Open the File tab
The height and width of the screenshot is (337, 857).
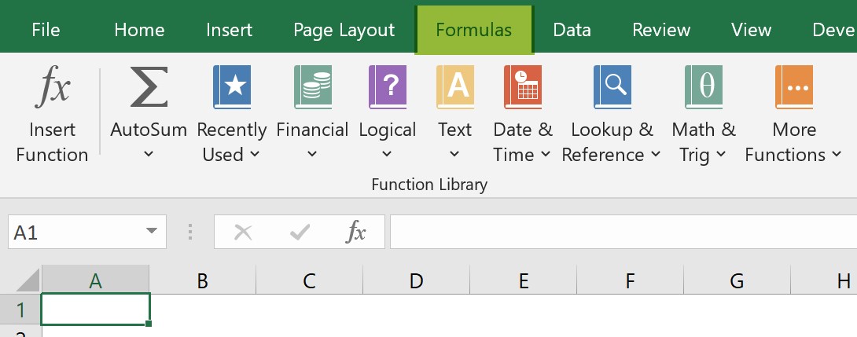pyautogui.click(x=46, y=30)
